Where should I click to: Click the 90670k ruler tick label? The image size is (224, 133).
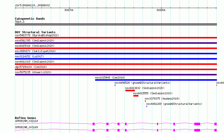[x=69, y=10]
